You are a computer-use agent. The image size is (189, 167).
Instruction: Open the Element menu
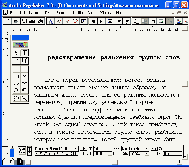tap(62, 12)
